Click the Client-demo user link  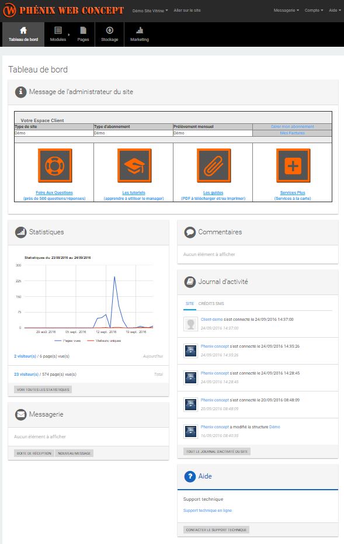tap(211, 319)
